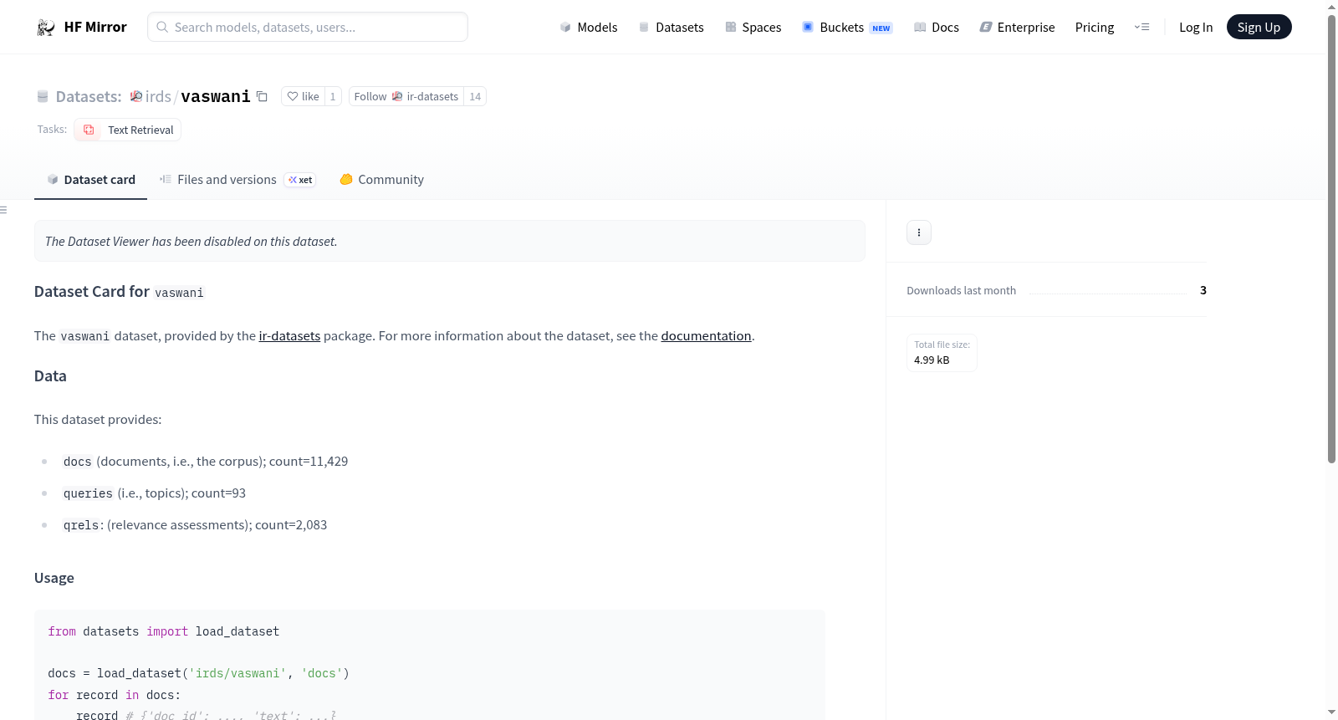
Task: Open Docs from the top bar
Action: (937, 28)
